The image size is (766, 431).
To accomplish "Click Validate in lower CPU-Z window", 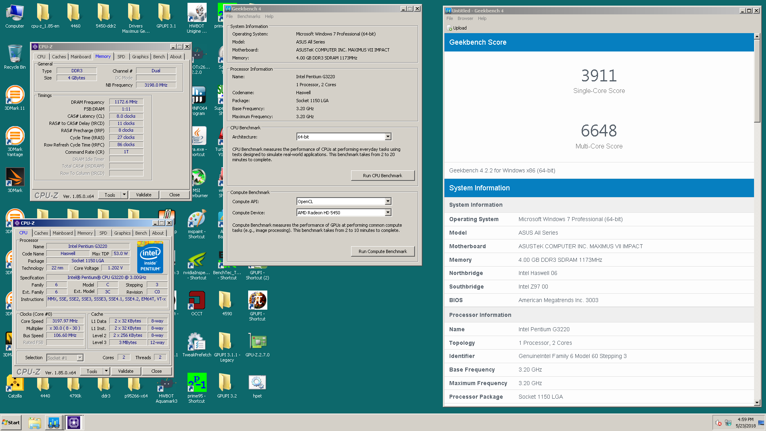I will [x=126, y=371].
